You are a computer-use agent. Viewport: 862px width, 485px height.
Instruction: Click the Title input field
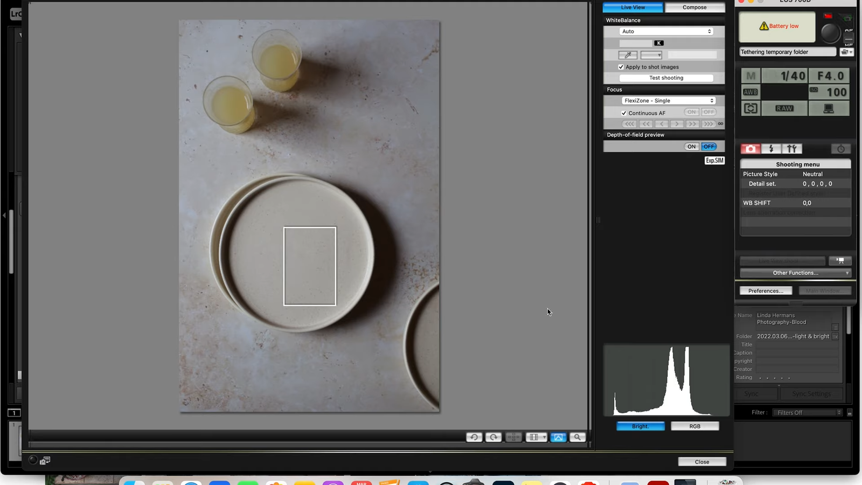click(797, 344)
